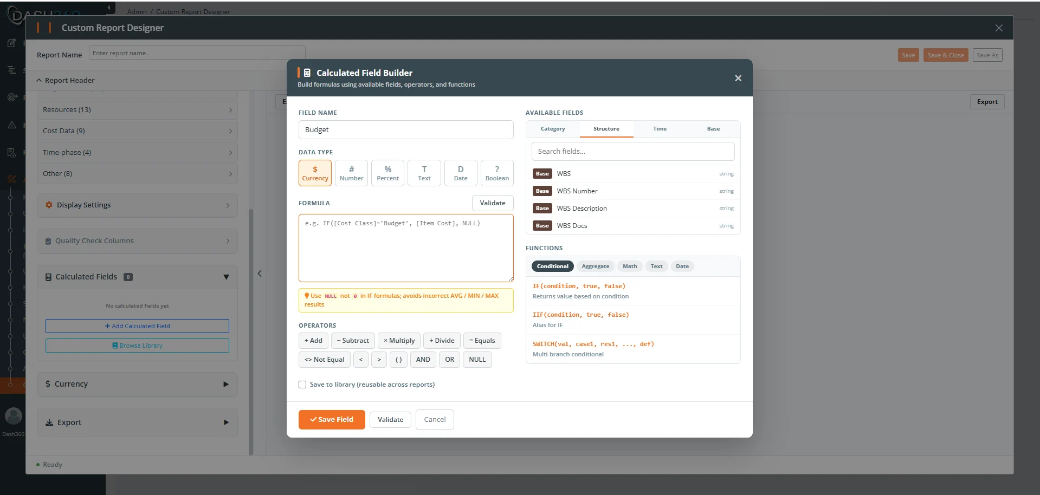
Task: Collapse the Report Header section
Action: pyautogui.click(x=65, y=80)
